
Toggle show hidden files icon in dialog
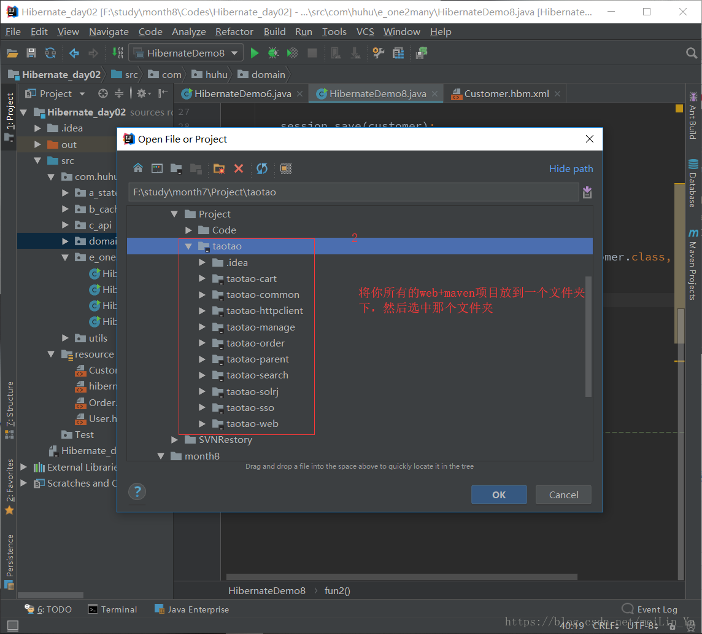(285, 168)
